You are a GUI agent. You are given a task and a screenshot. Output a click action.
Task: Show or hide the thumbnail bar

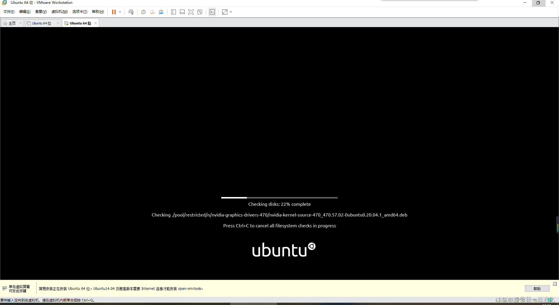[182, 12]
